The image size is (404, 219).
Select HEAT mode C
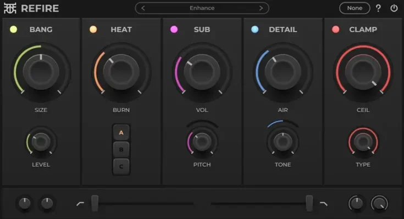click(x=121, y=166)
